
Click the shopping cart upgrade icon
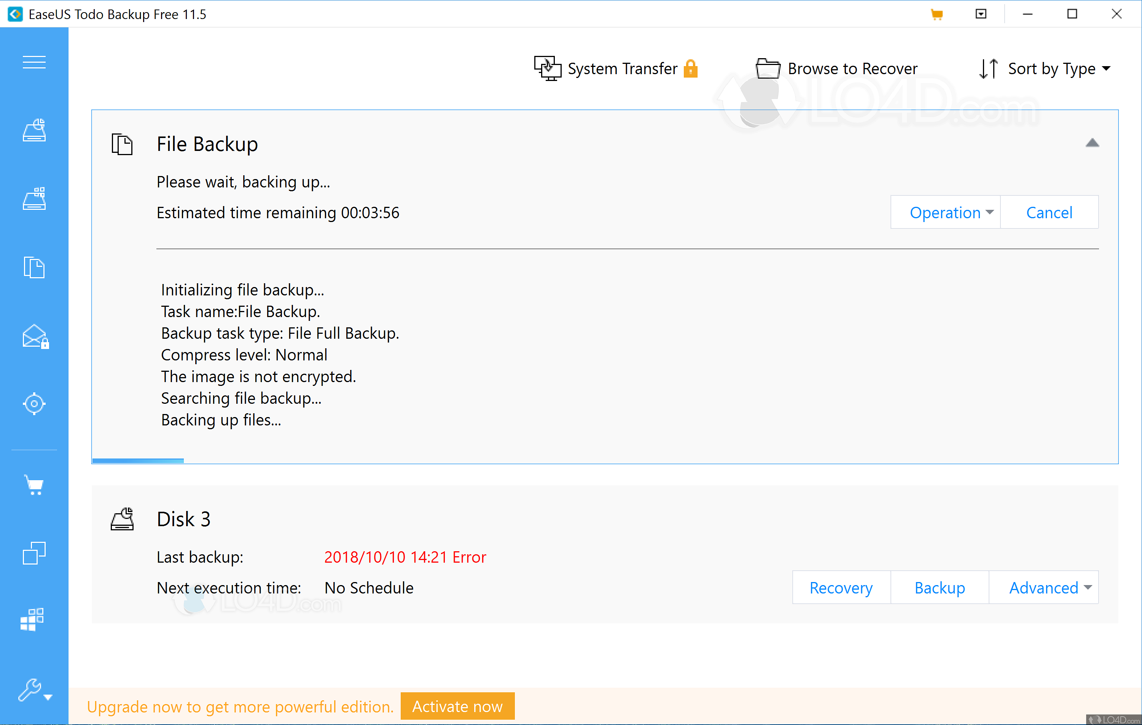tap(33, 484)
